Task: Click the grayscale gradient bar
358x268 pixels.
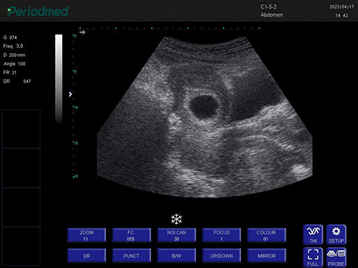Action: point(59,78)
